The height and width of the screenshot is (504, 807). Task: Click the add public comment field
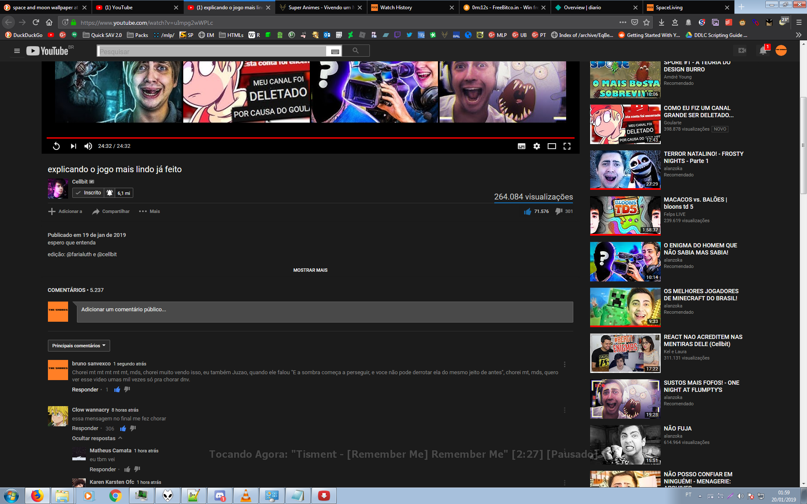(x=325, y=312)
